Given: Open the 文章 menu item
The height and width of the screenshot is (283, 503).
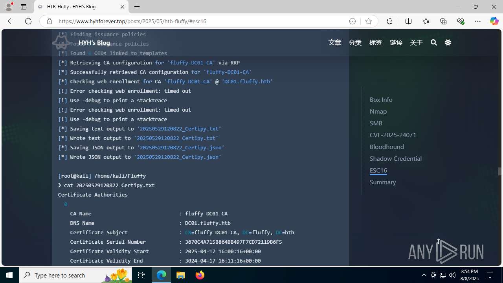Looking at the screenshot, I should pyautogui.click(x=335, y=42).
